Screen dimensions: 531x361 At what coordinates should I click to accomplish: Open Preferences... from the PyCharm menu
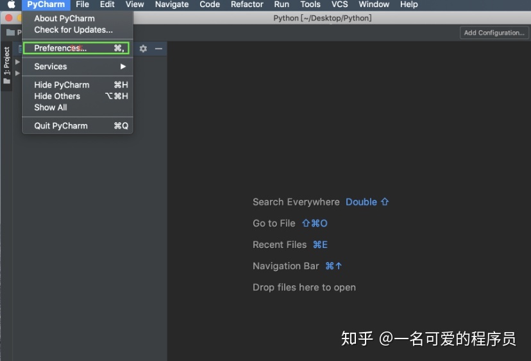coord(76,48)
